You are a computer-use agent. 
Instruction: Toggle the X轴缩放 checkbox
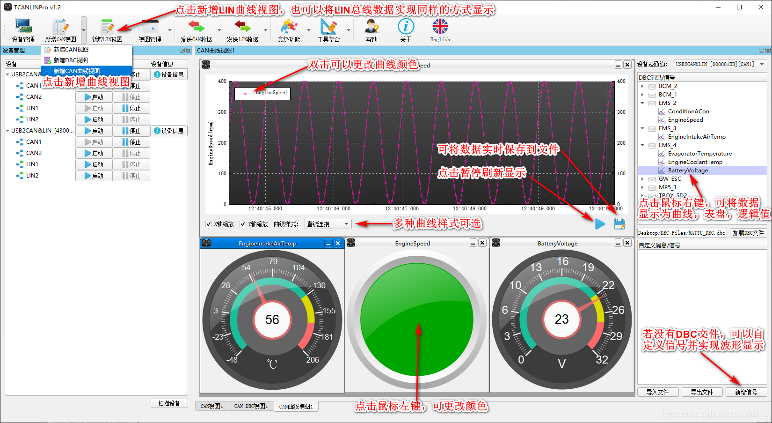(209, 224)
